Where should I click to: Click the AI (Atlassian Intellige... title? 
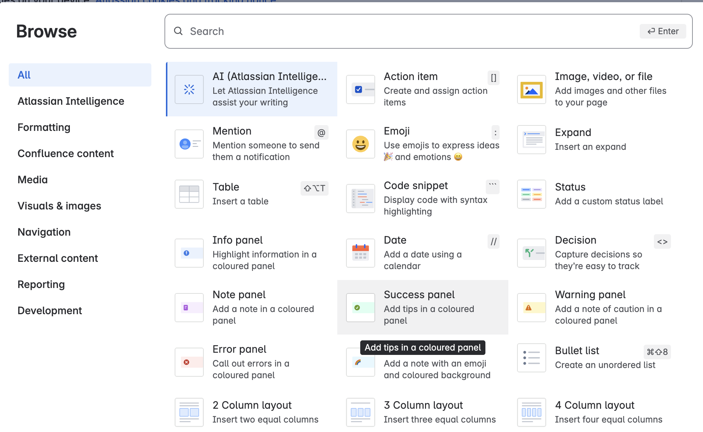point(270,76)
